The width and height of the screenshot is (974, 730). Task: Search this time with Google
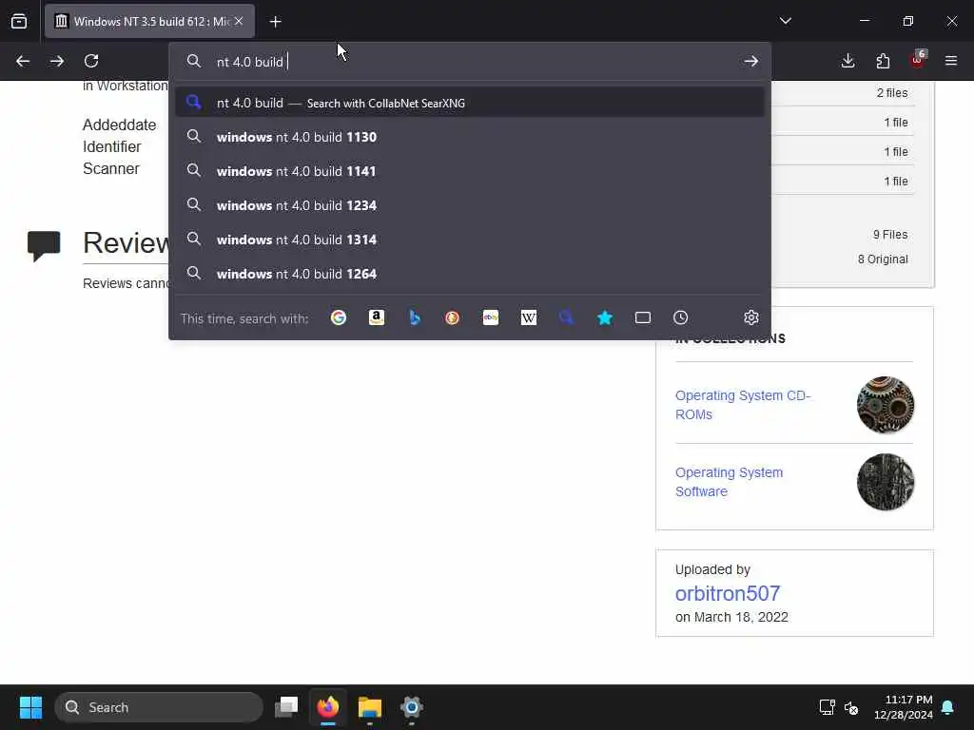pos(339,317)
